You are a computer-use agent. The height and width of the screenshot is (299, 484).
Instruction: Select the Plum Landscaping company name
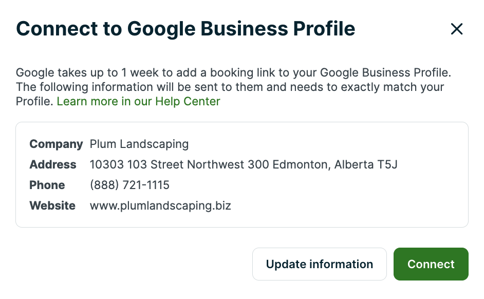139,144
